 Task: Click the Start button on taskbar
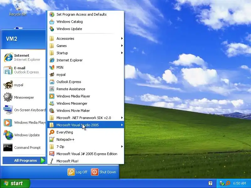pyautogui.click(x=15, y=183)
